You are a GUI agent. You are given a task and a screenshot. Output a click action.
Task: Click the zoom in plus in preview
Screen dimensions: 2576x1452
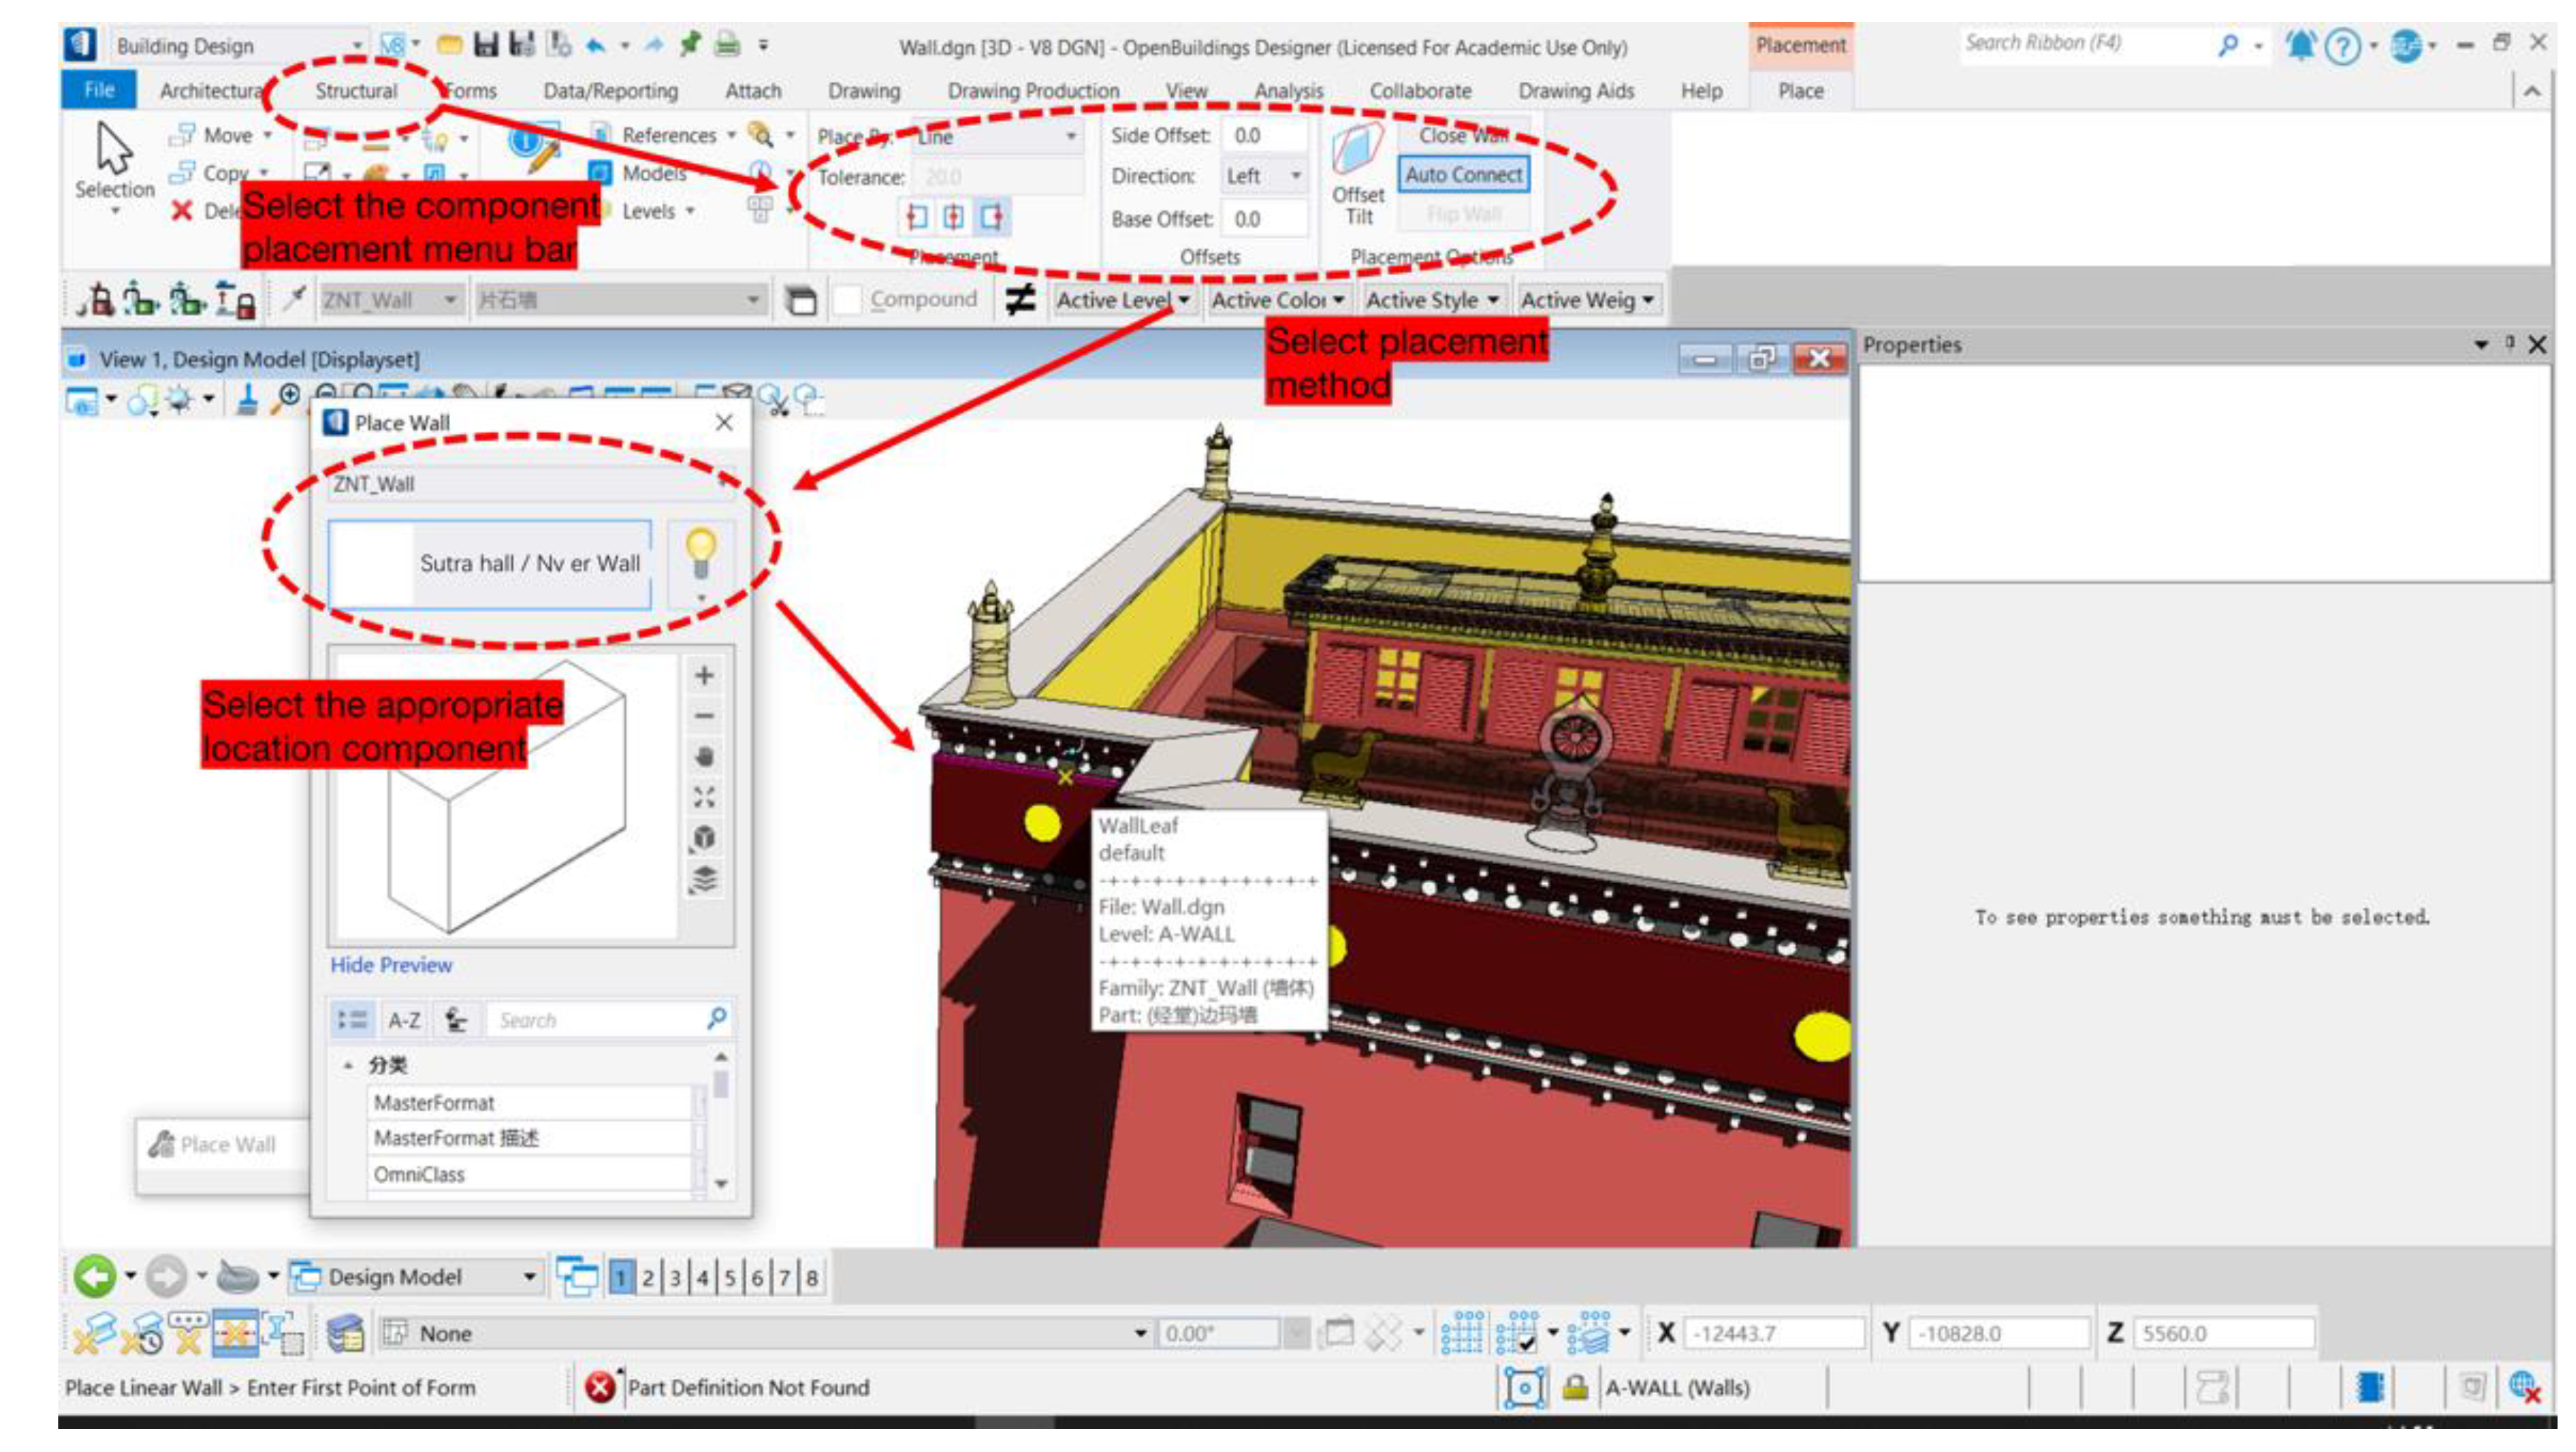704,676
